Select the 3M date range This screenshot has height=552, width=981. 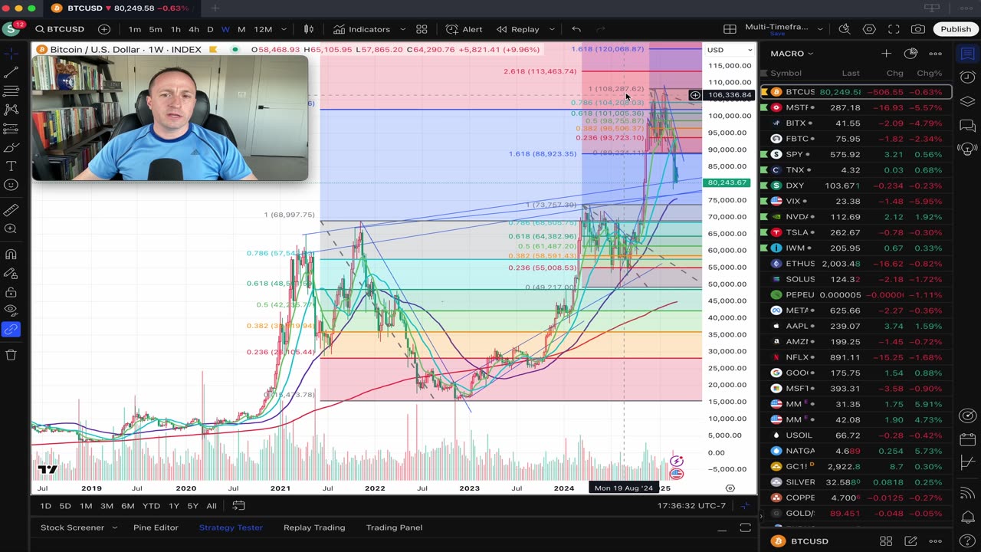(x=107, y=506)
